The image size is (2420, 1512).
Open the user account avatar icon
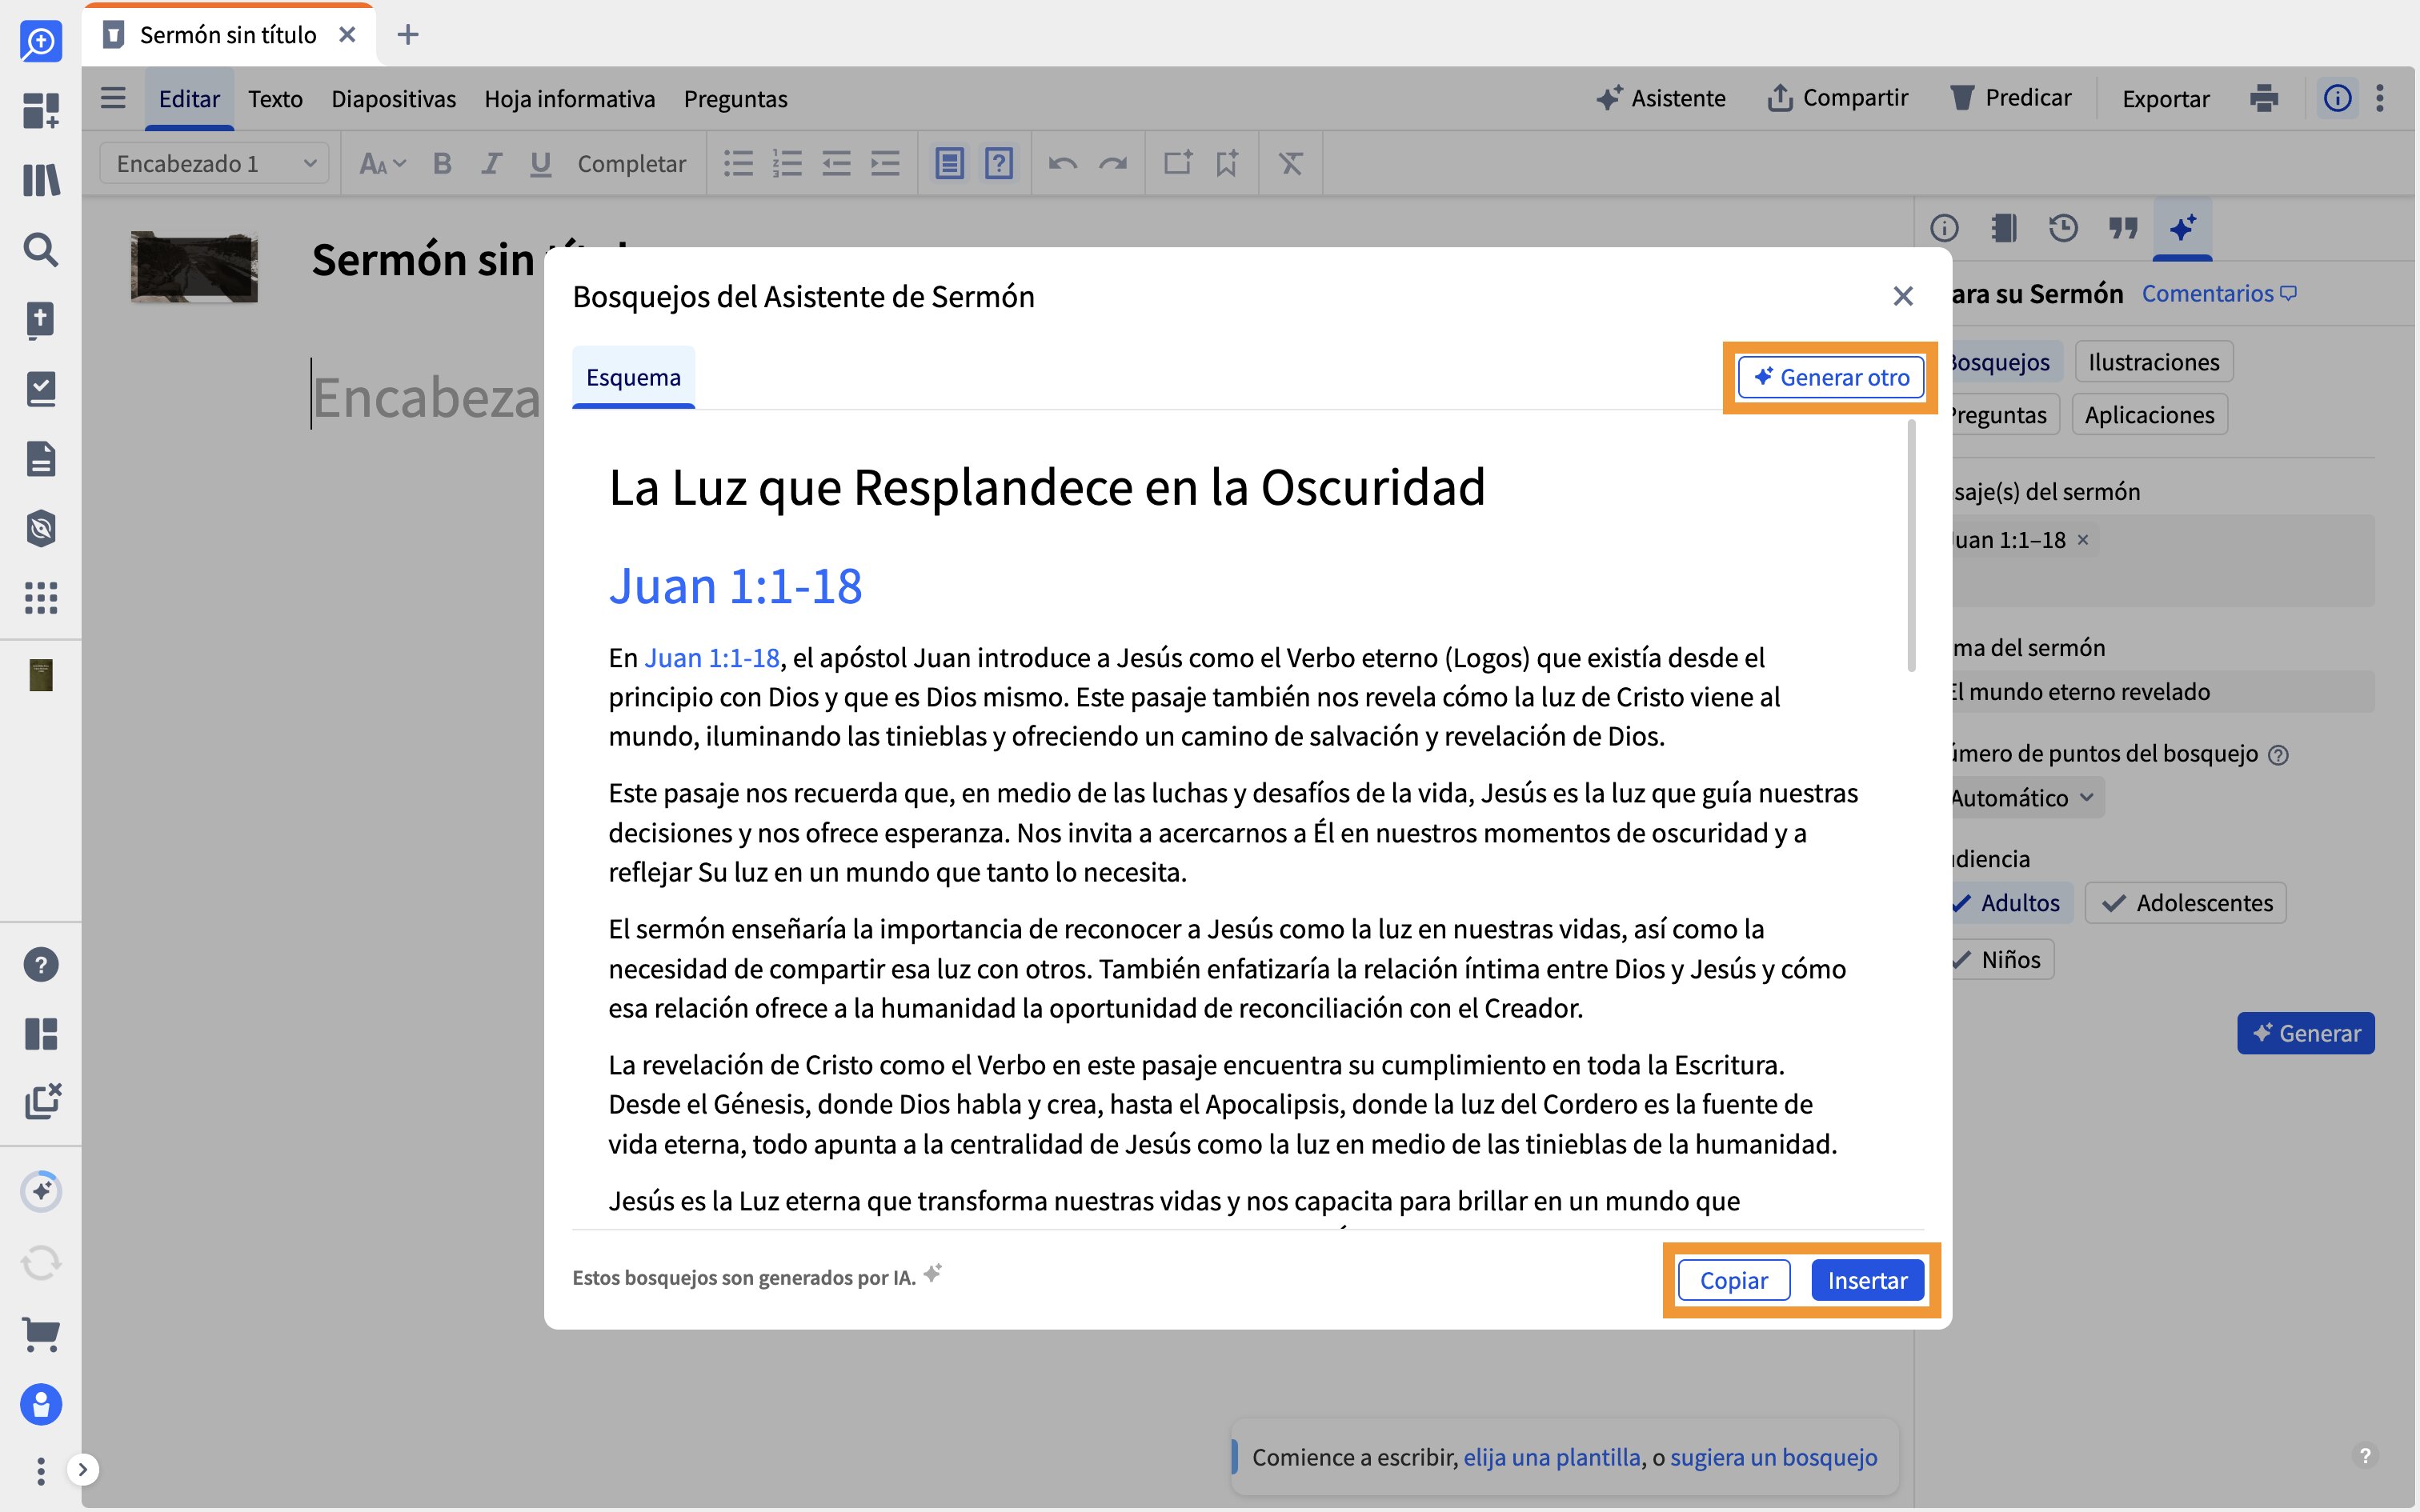click(x=41, y=1404)
